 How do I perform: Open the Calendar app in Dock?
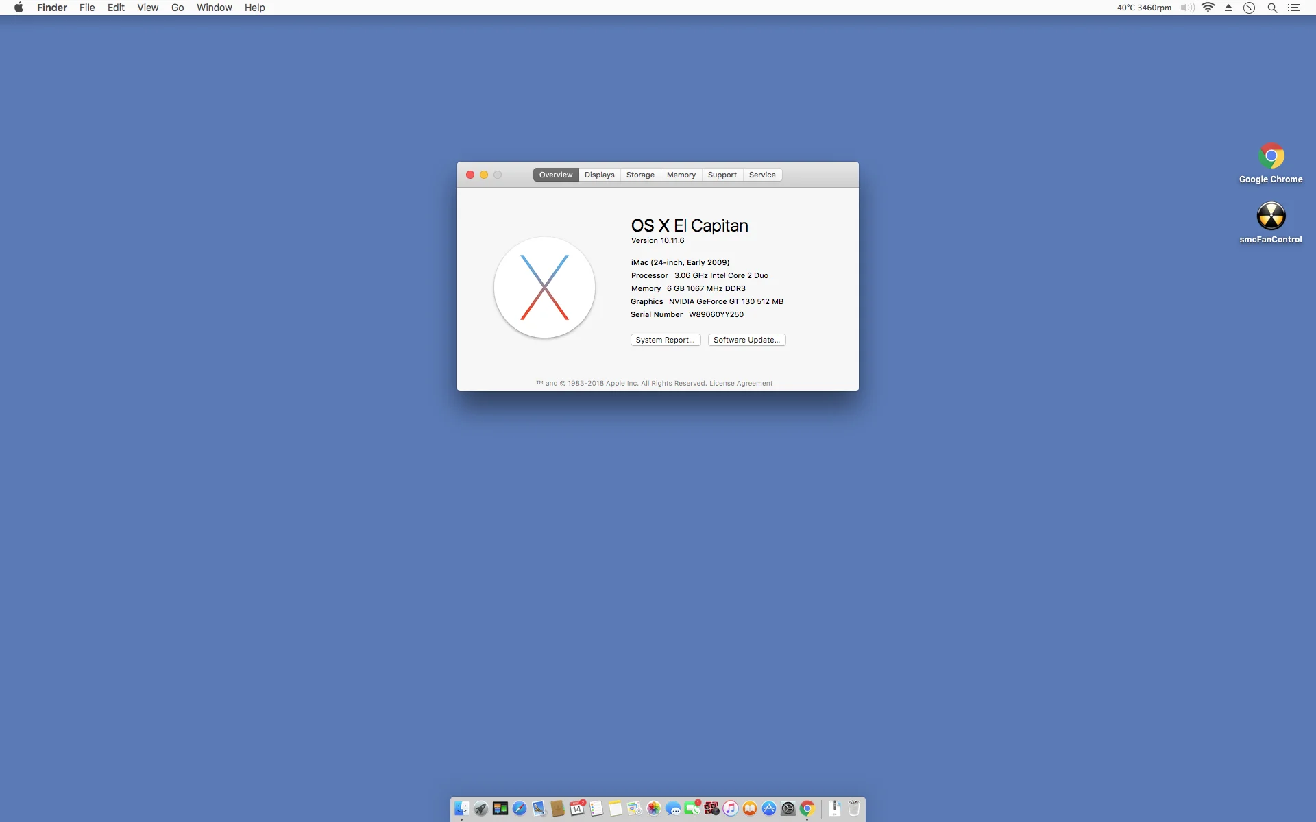577,809
